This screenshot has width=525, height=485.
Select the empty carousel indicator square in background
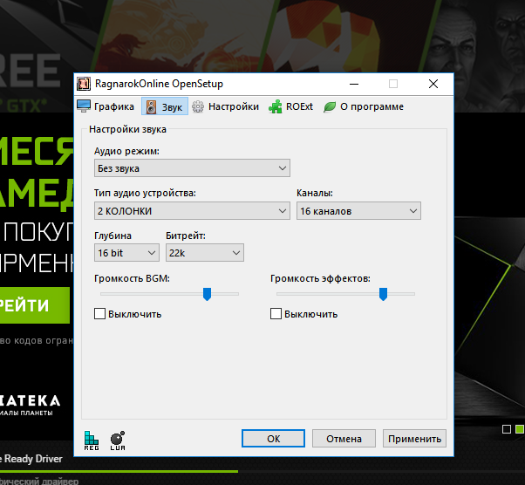[507, 429]
